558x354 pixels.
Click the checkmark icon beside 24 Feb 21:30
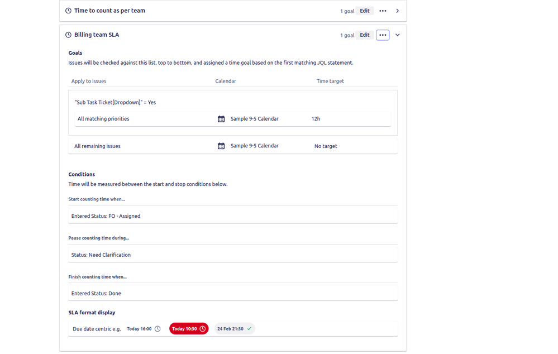click(250, 328)
